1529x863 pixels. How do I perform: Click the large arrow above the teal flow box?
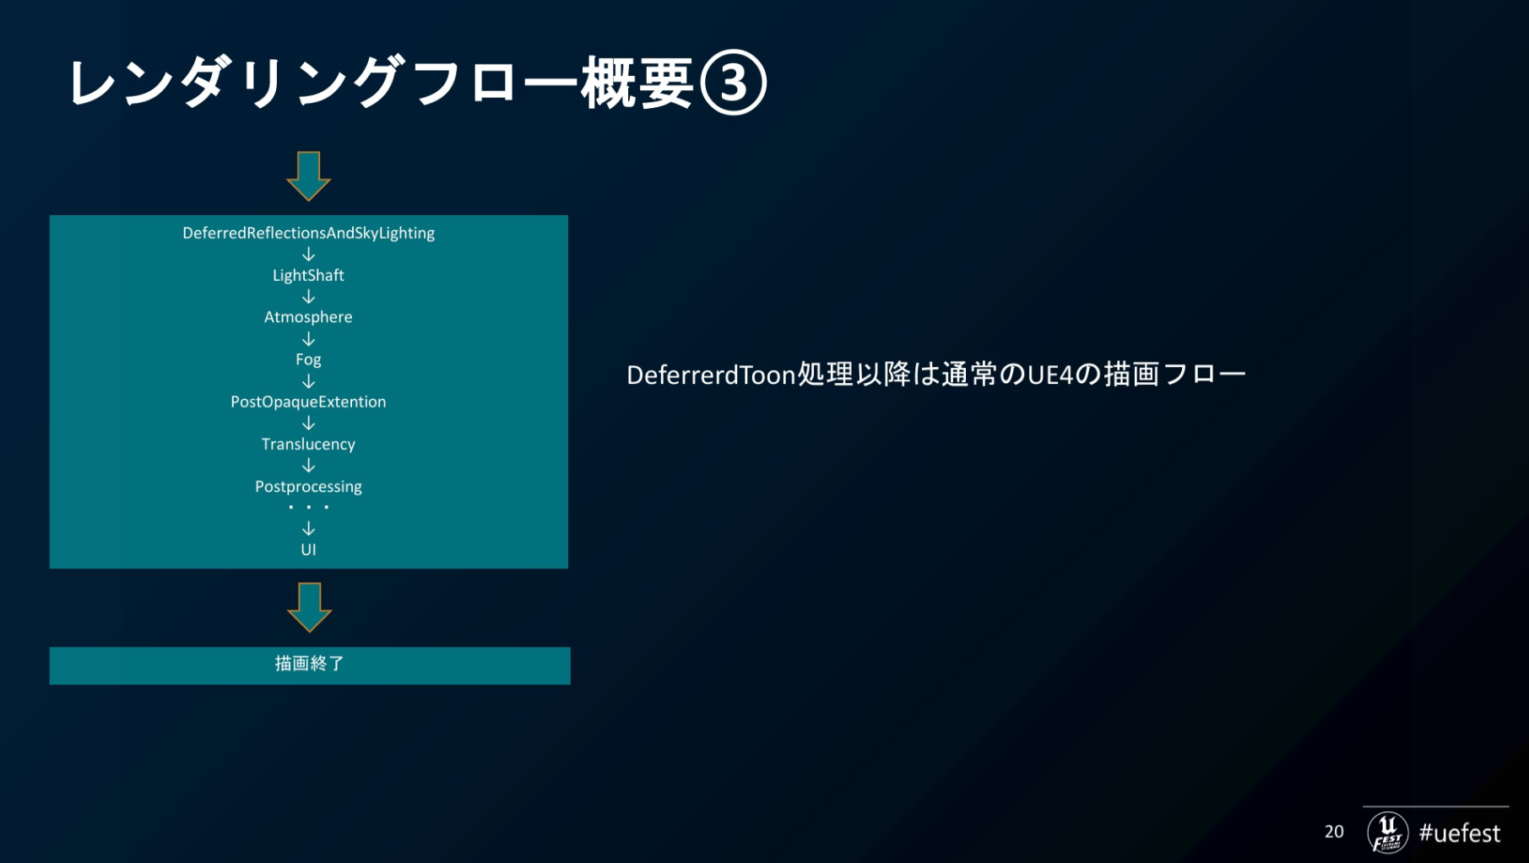(x=308, y=175)
